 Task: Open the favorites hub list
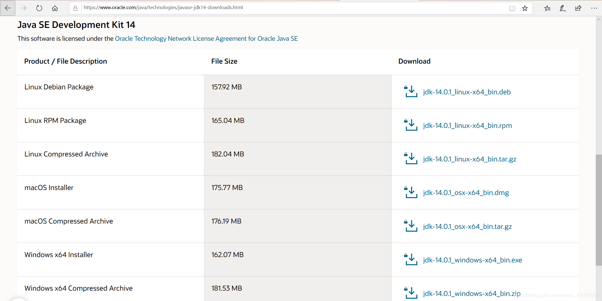547,8
